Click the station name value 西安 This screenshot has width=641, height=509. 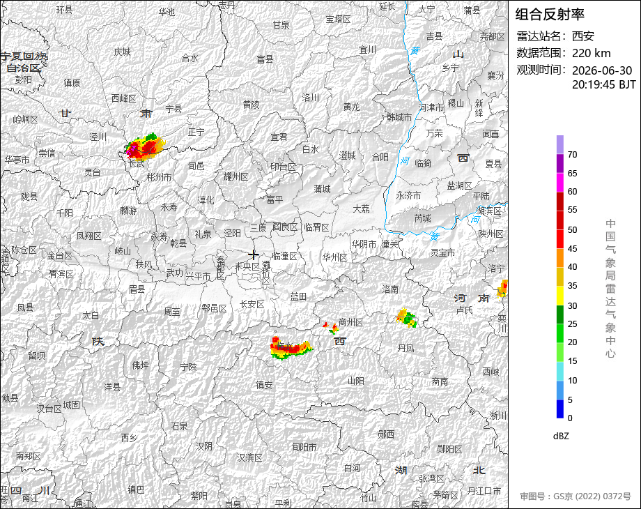pos(583,36)
